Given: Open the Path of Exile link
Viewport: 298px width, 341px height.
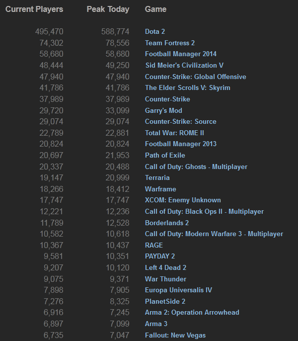Looking at the screenshot, I should pos(165,155).
